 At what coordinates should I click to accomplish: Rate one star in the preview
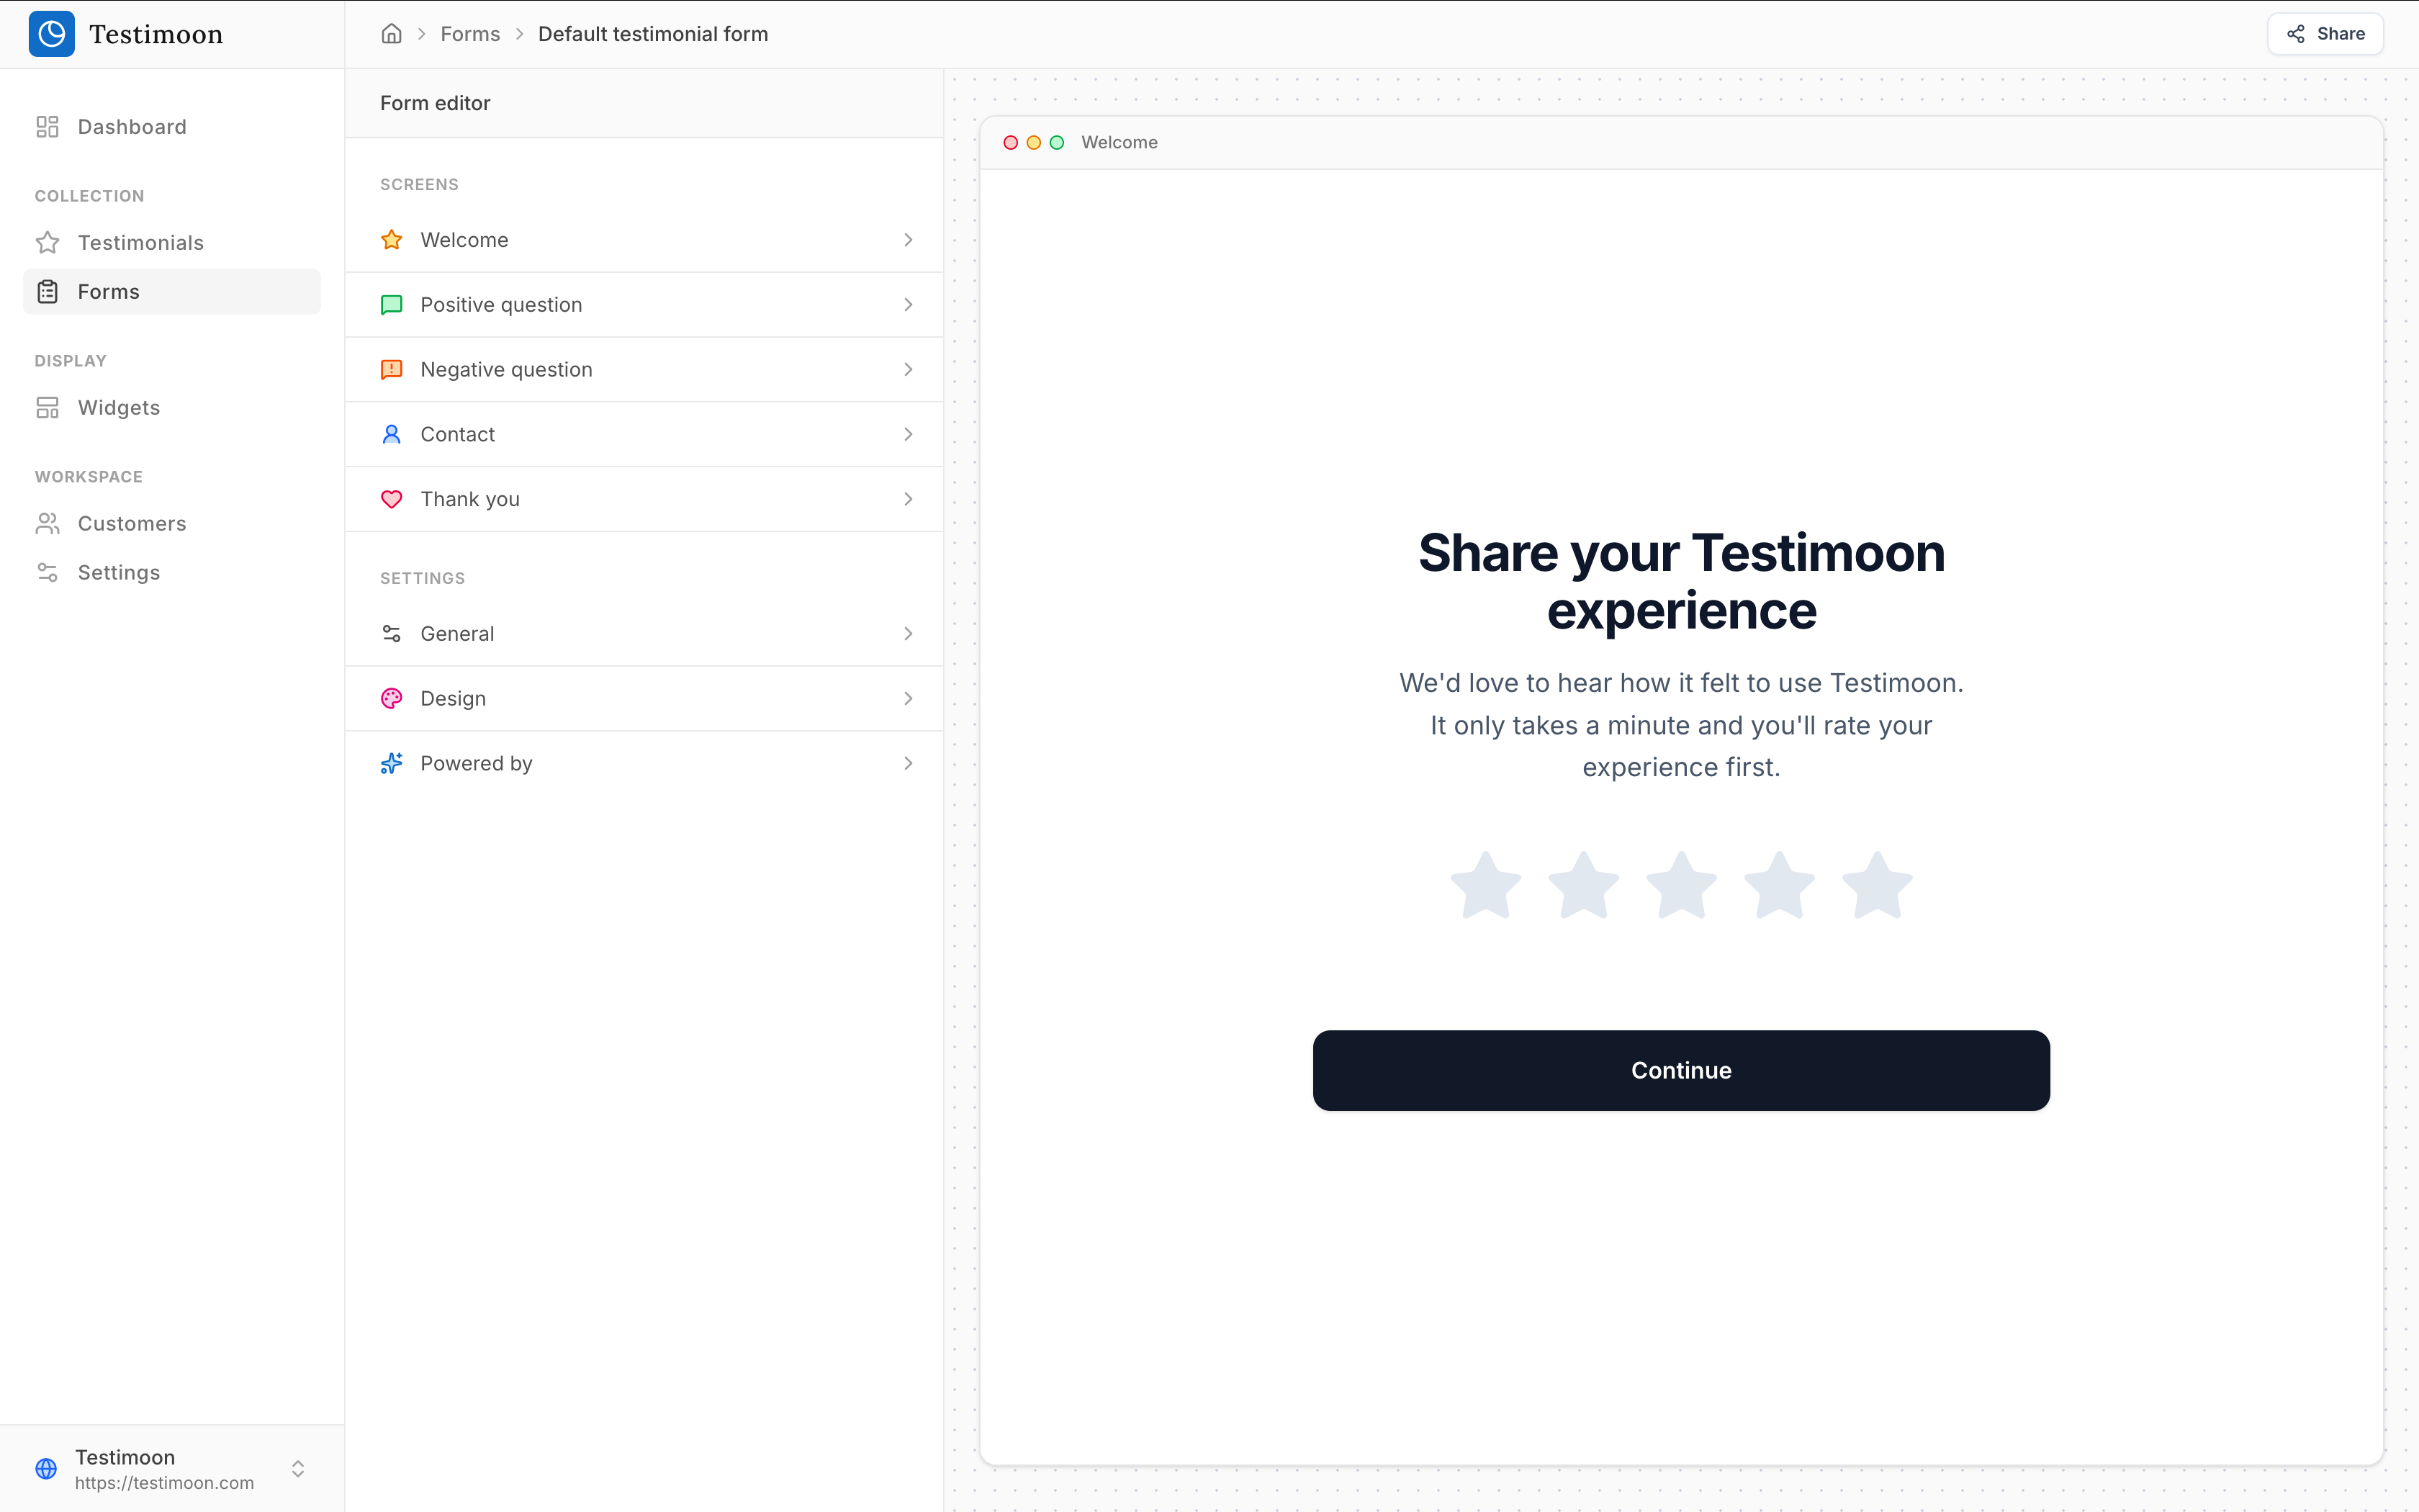point(1485,885)
